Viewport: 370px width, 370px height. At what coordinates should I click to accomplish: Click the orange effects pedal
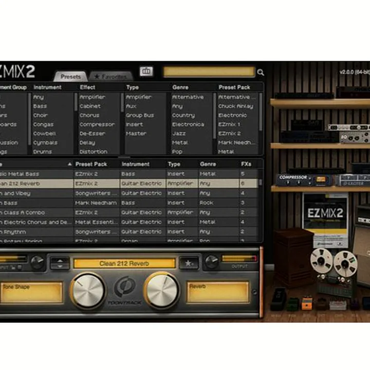click(x=307, y=304)
